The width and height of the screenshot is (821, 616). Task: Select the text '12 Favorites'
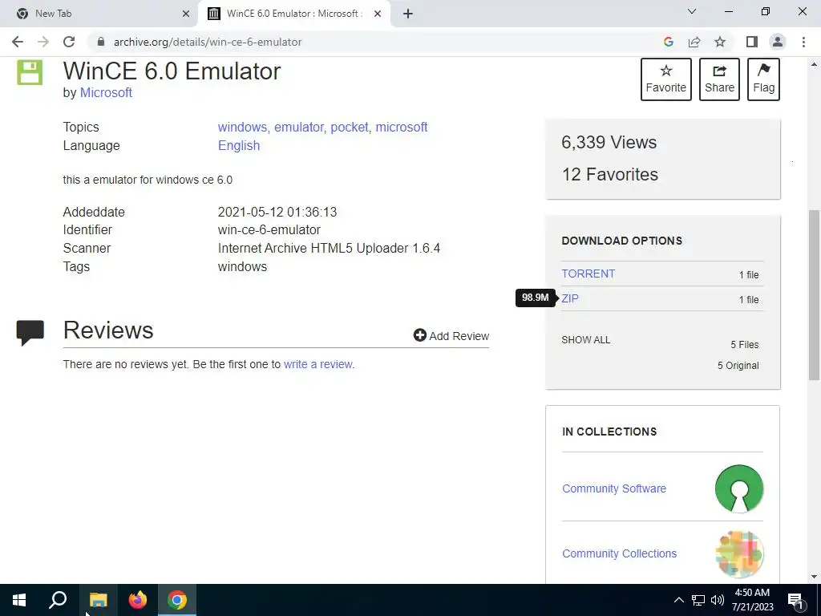pos(610,174)
